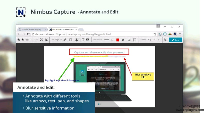Select the yellow 'Blur sensitive info' note

(x=143, y=76)
